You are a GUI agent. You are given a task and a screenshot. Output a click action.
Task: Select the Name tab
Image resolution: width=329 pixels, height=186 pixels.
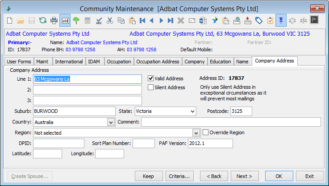pyautogui.click(x=242, y=62)
